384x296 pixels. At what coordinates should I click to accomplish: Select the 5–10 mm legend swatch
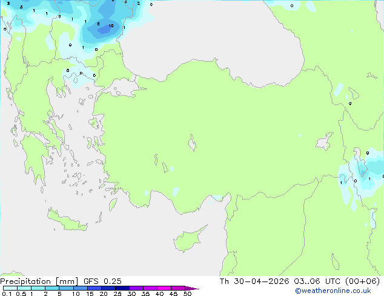point(66,288)
